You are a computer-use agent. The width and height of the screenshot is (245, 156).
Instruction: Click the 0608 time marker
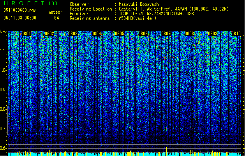point(189,34)
